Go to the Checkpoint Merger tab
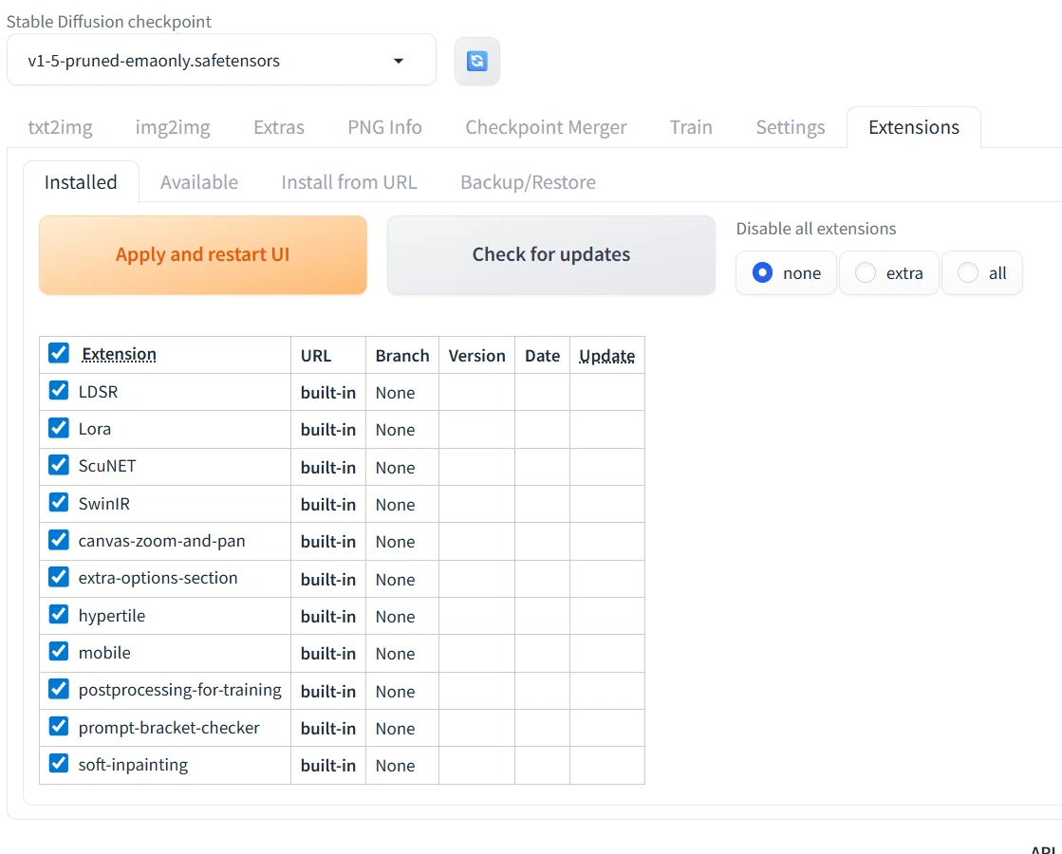 [546, 127]
